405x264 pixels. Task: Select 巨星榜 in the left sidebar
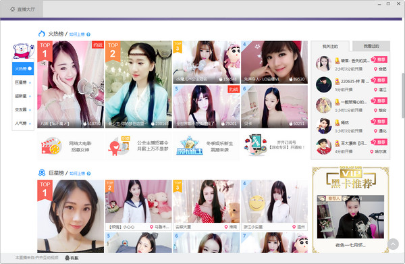23,82
